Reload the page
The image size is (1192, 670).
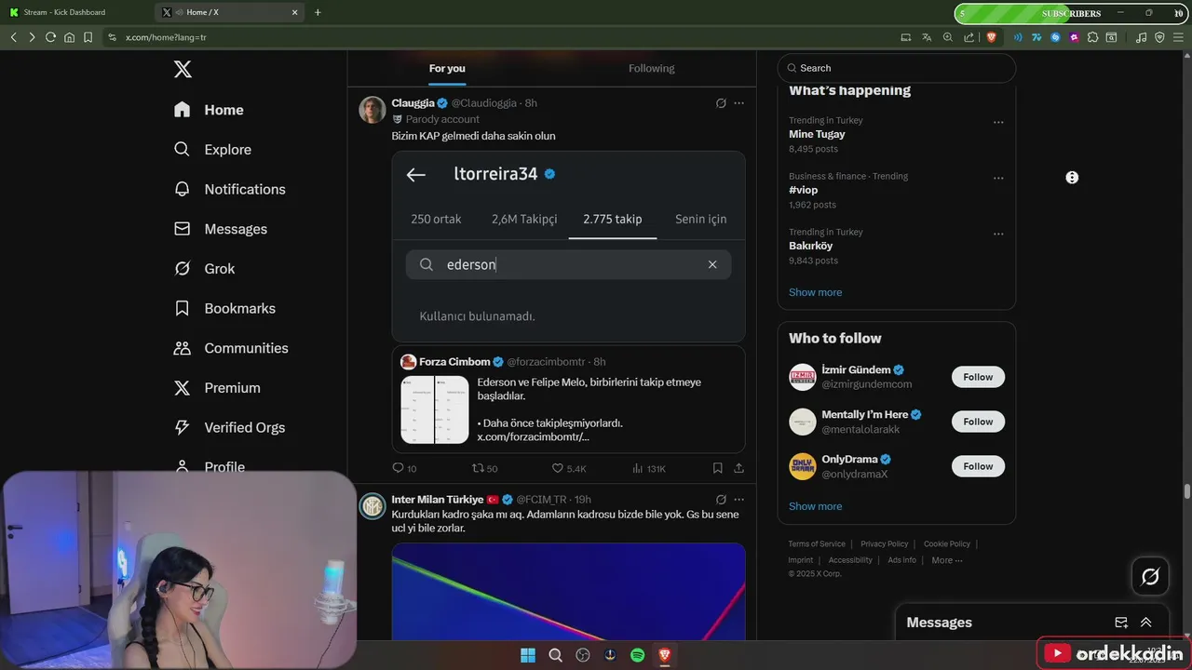50,37
